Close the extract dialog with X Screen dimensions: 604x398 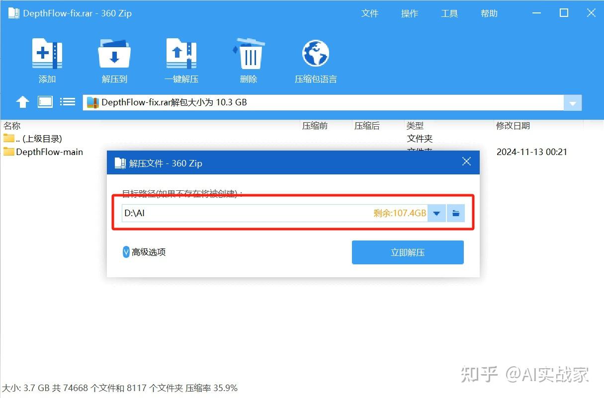pos(466,161)
